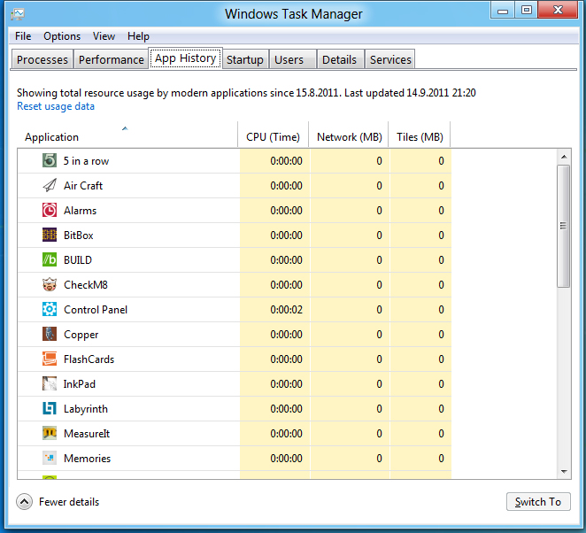Switch to the Performance tab

111,59
